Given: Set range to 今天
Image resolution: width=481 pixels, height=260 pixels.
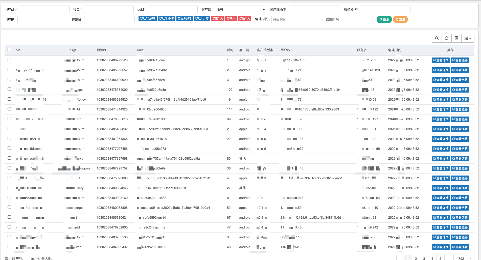Looking at the screenshot, I should coord(231,18).
